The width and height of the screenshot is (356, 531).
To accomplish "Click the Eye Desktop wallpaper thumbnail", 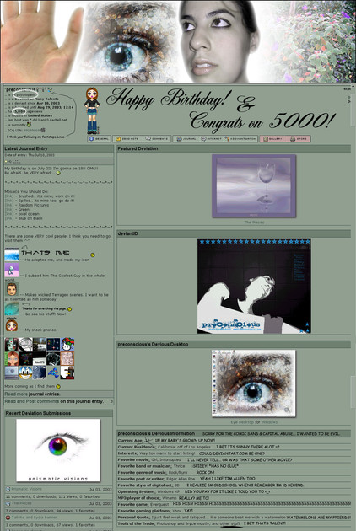I will point(254,383).
